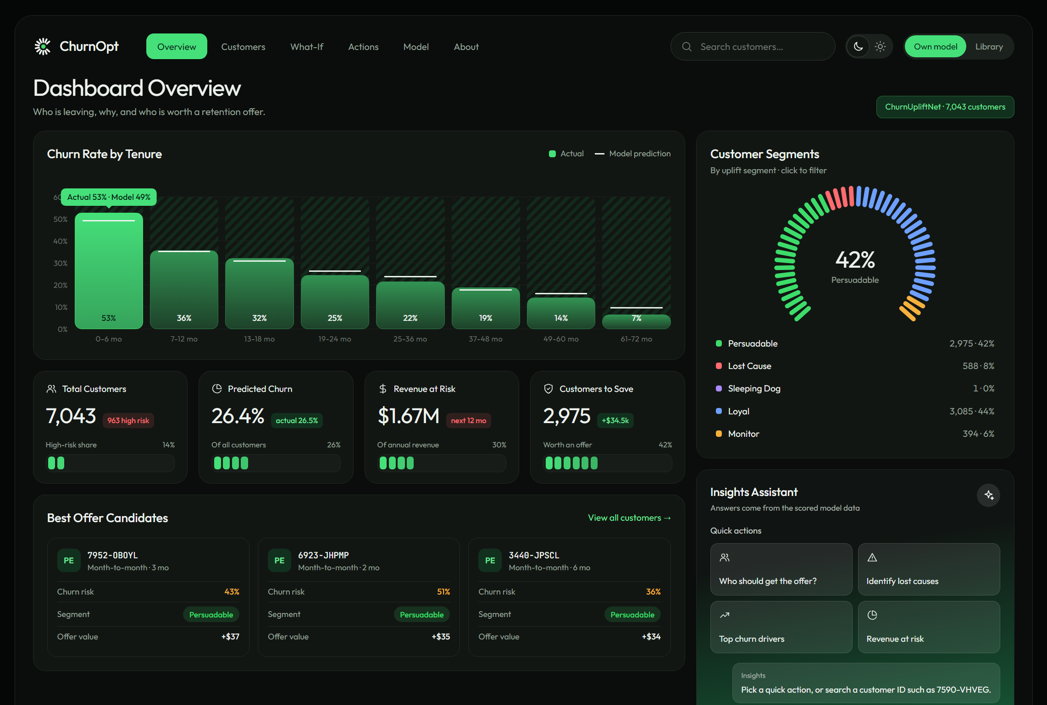Select the Own model option
1047x705 pixels.
935,46
